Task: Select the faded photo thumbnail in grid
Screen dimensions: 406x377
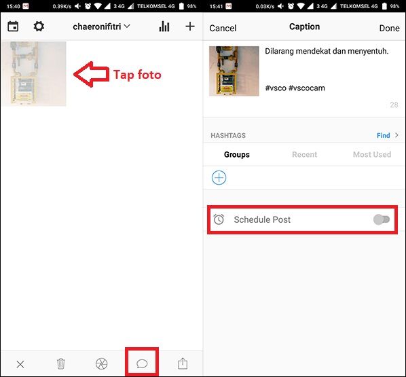Action: click(x=34, y=74)
